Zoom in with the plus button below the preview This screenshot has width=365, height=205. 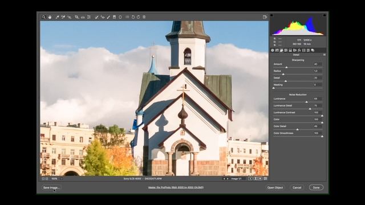click(x=47, y=179)
